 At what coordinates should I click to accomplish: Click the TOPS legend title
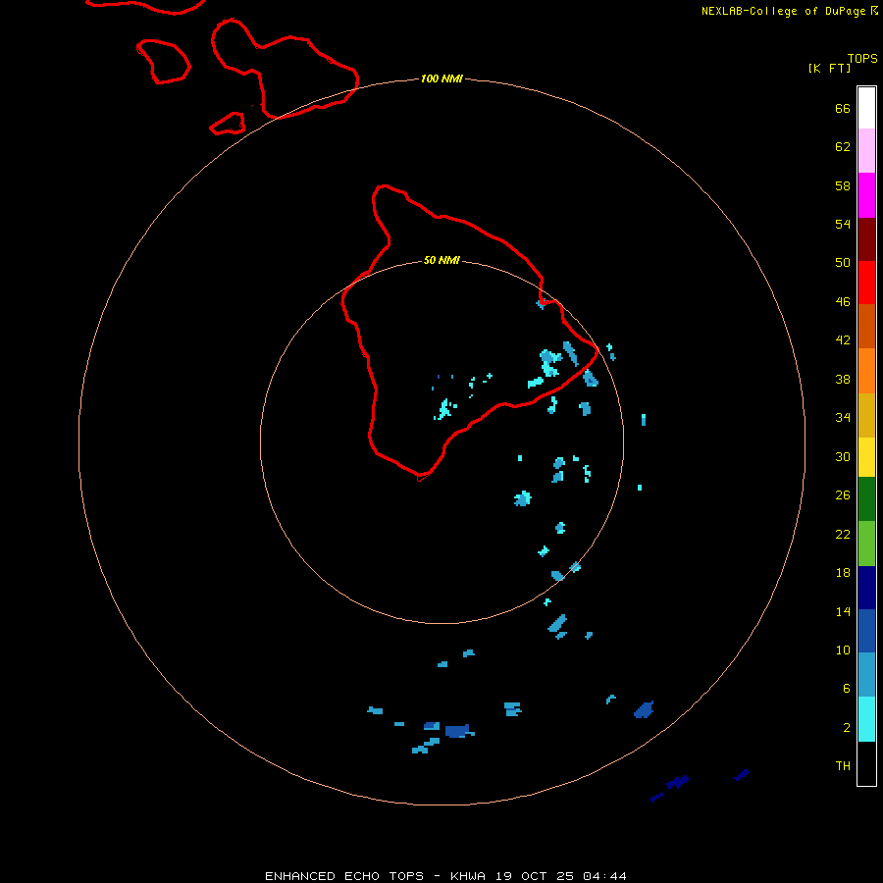click(862, 59)
